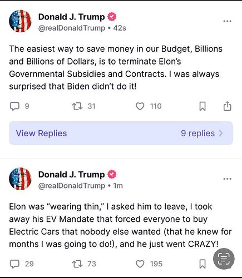Click the 9 replies chevron
Screen dimensions: 242x278
221,133
